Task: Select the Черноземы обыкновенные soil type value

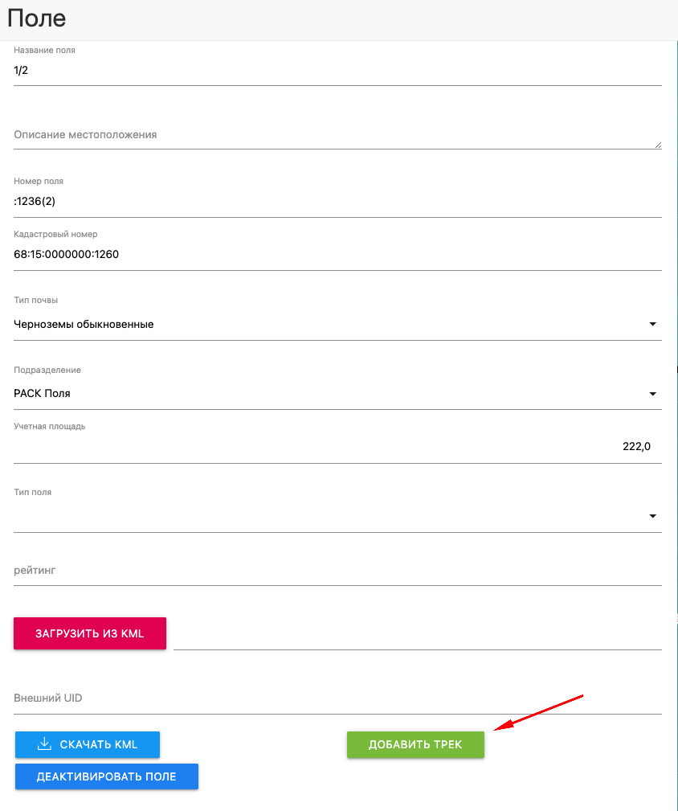Action: pyautogui.click(x=84, y=325)
